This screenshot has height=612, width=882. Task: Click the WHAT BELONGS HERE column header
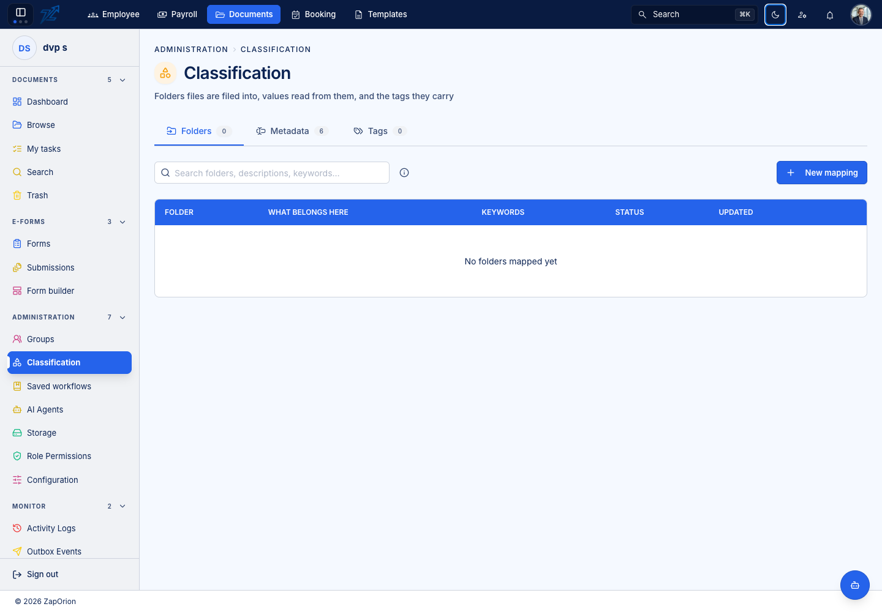[308, 212]
